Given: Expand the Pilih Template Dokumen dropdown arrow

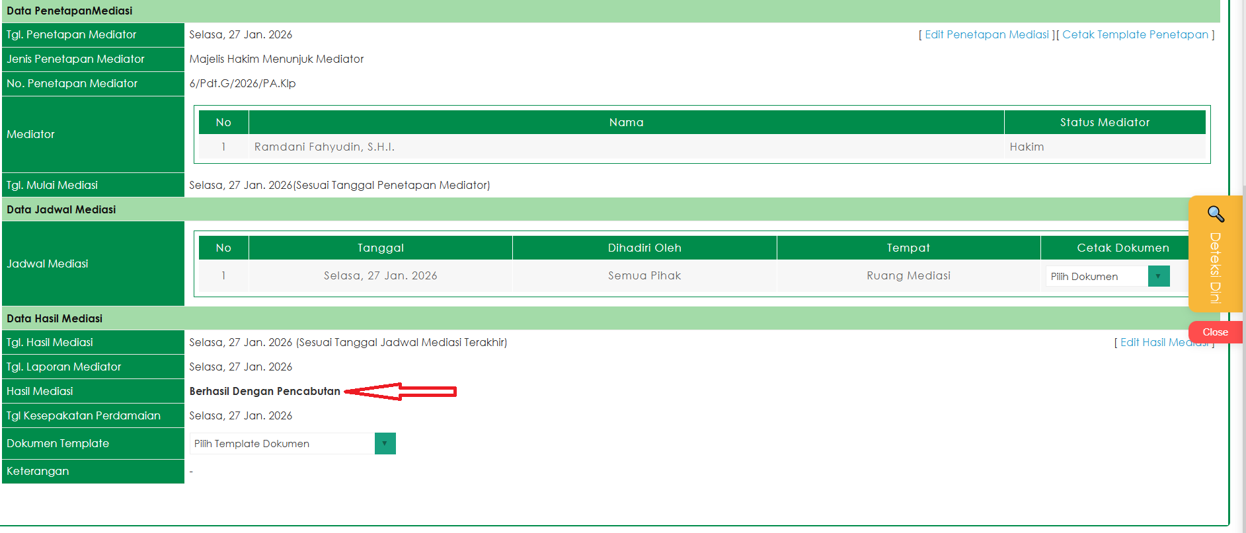Looking at the screenshot, I should [x=385, y=443].
